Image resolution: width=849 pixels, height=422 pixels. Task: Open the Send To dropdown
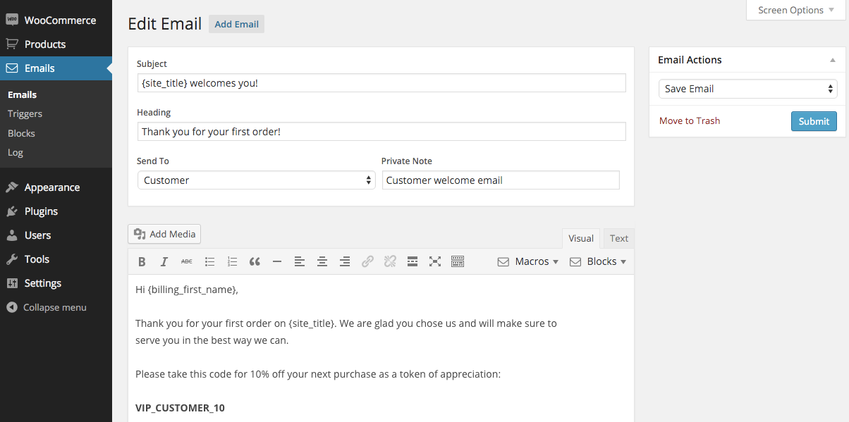(255, 180)
